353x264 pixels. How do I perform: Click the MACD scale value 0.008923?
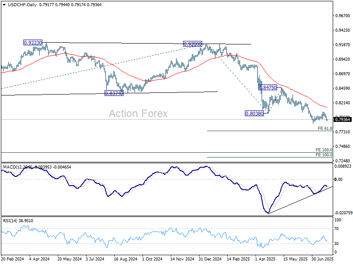pyautogui.click(x=343, y=166)
